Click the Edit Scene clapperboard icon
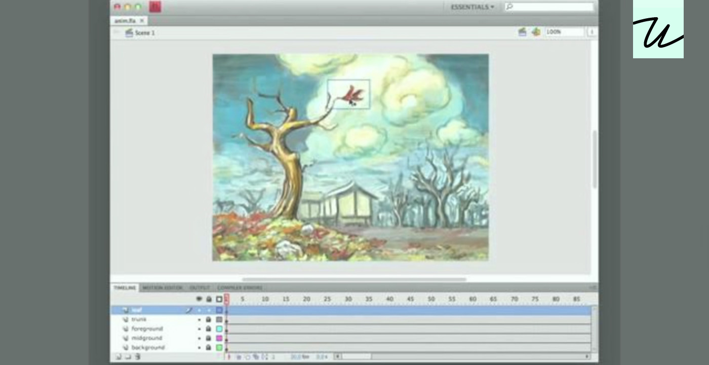709x365 pixels. tap(522, 32)
